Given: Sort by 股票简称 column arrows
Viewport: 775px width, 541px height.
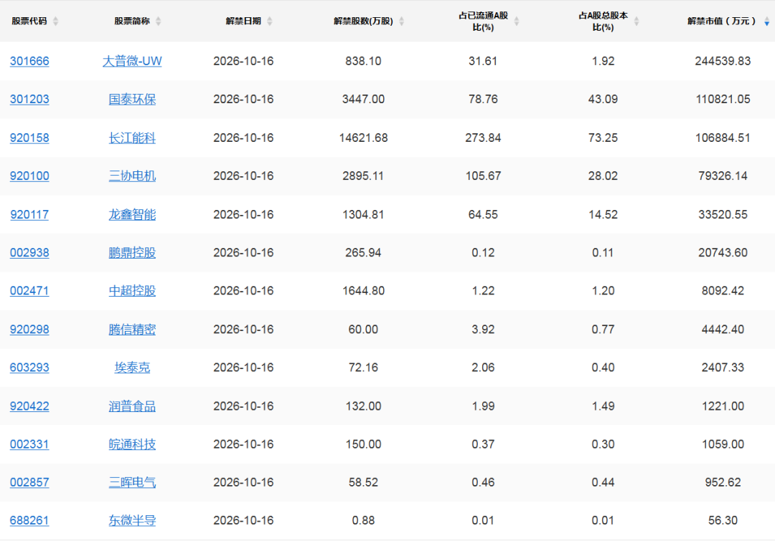Looking at the screenshot, I should point(158,21).
